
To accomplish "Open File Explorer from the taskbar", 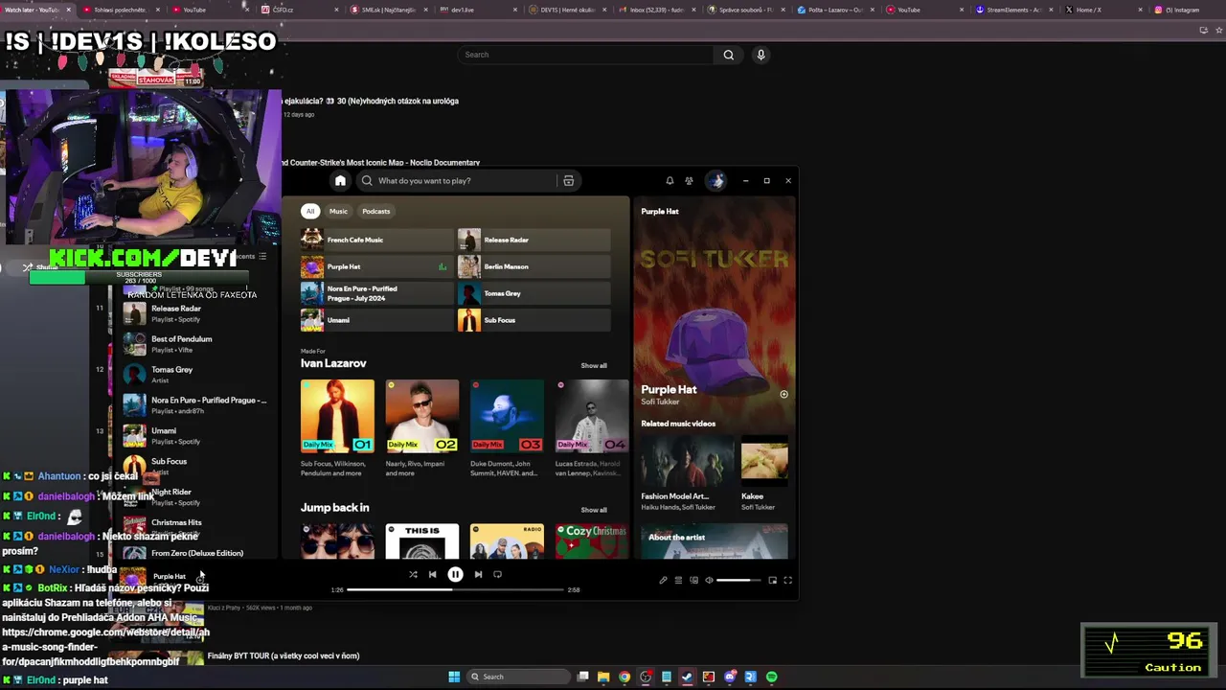I will (603, 677).
